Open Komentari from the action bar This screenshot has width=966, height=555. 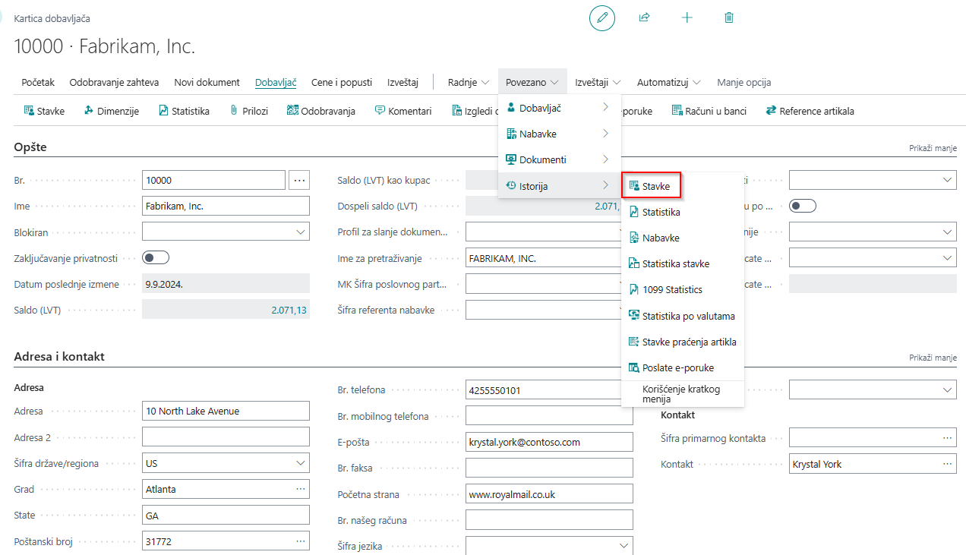tap(402, 111)
